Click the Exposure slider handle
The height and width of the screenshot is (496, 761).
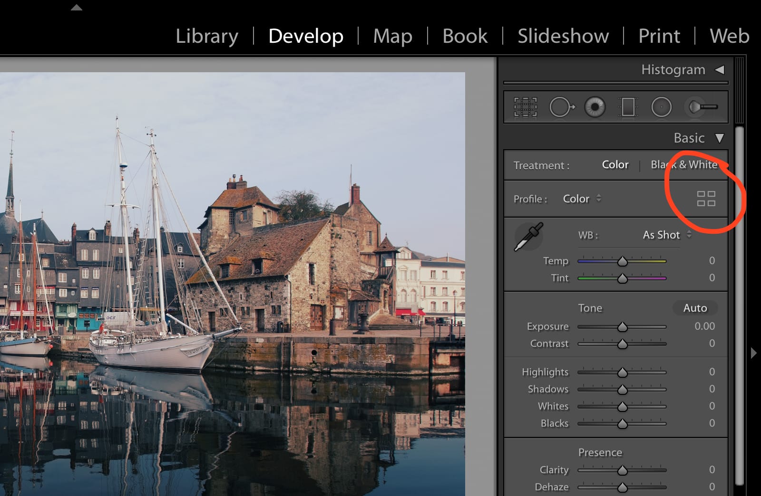(x=622, y=327)
